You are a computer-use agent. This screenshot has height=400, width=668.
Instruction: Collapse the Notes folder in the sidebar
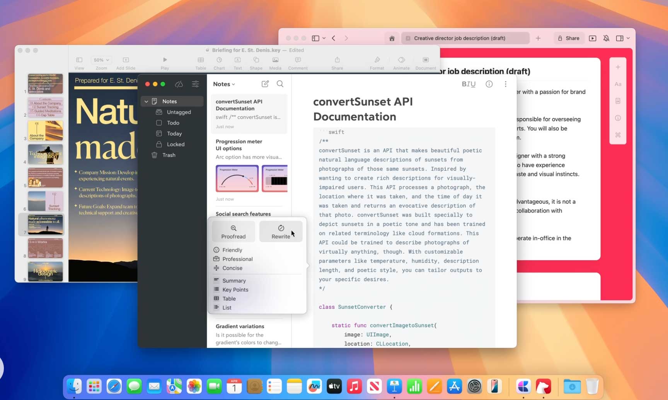point(146,101)
